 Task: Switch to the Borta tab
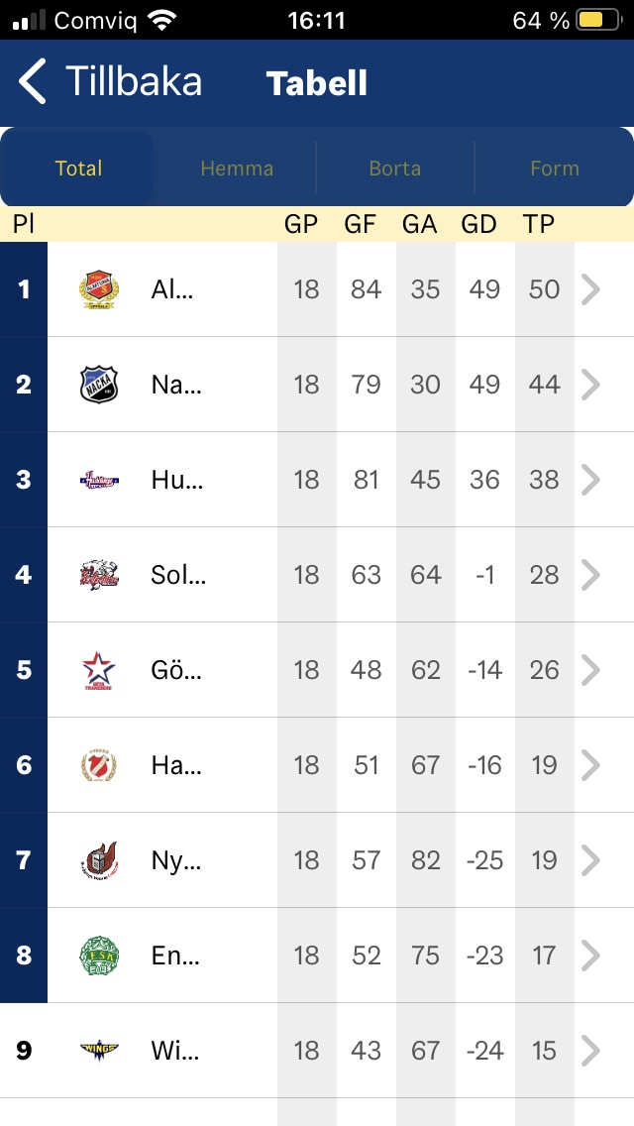[x=395, y=169]
